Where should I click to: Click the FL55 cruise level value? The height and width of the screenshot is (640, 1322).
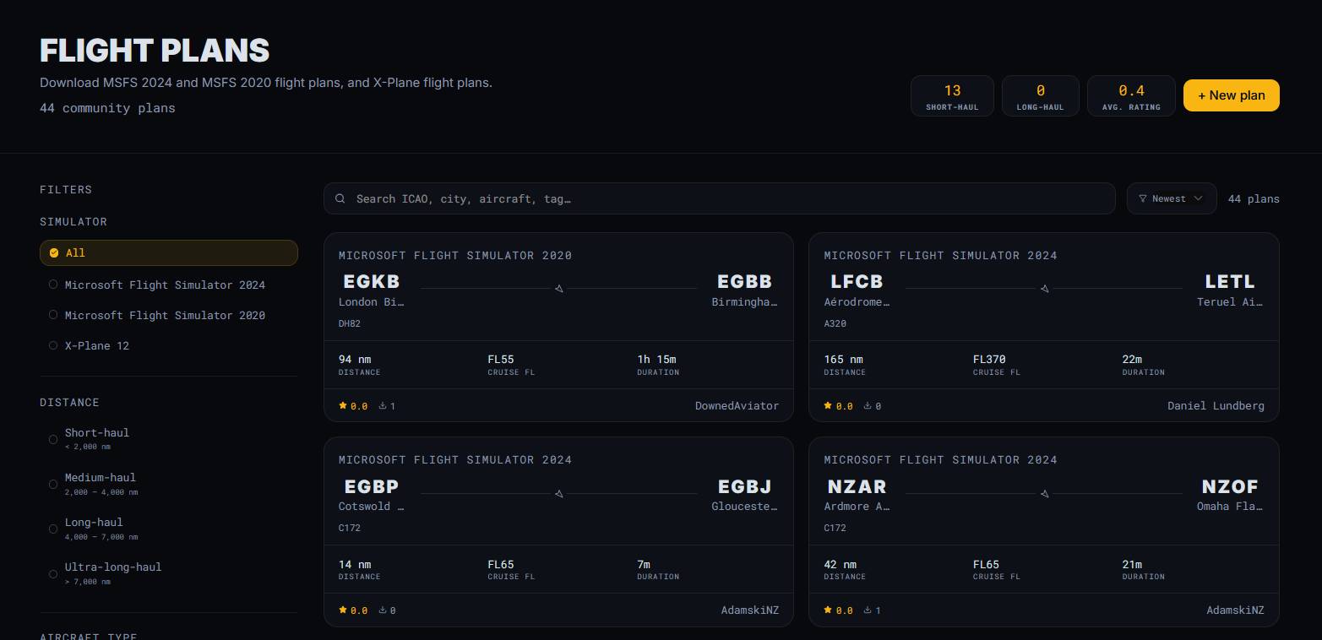501,359
